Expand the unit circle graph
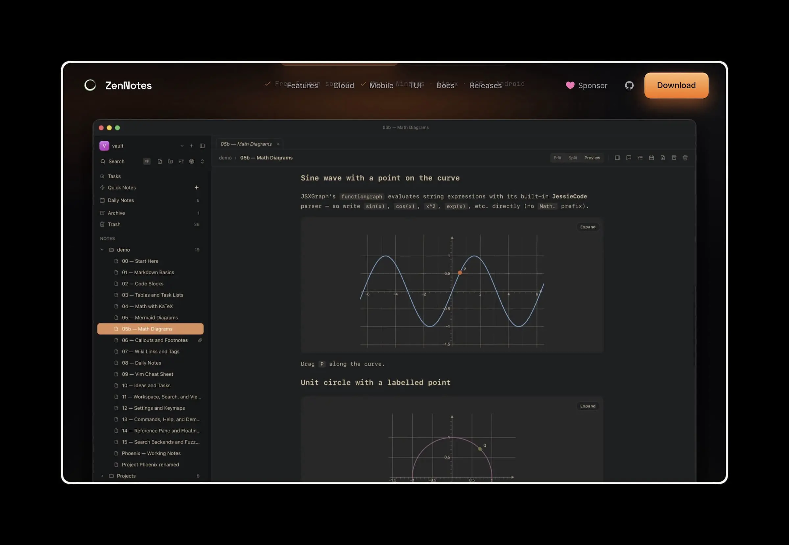This screenshot has height=545, width=789. (x=588, y=406)
